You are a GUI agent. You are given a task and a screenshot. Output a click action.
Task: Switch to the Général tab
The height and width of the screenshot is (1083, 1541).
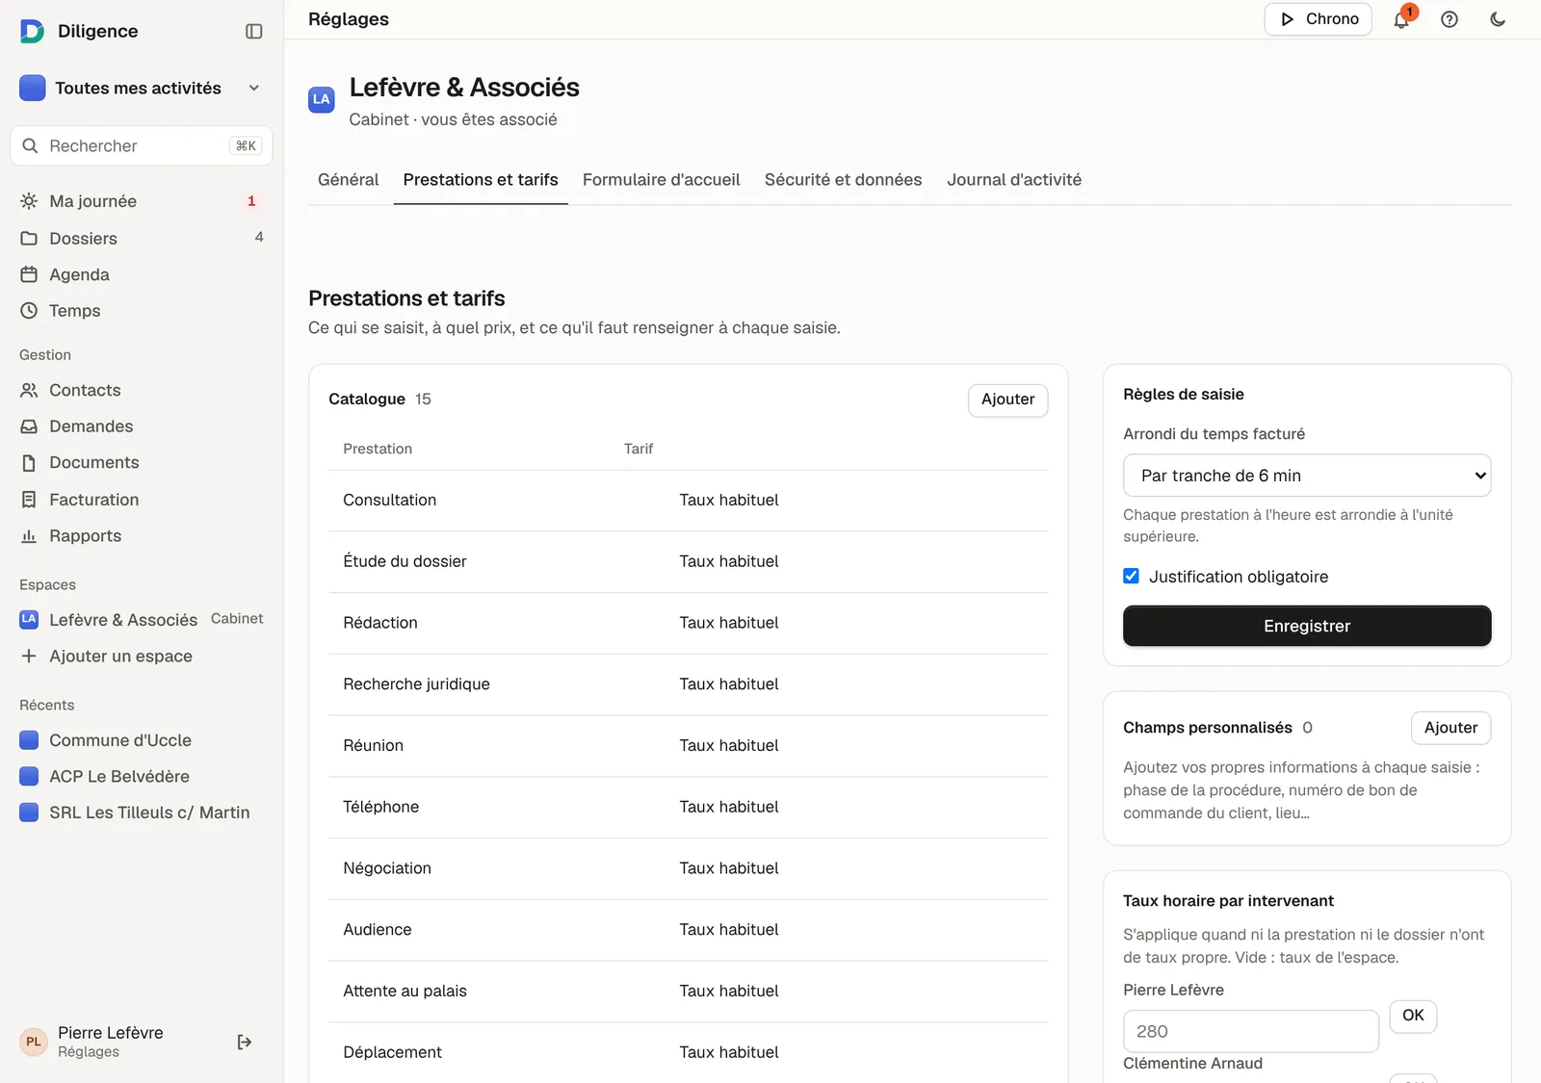[x=349, y=180]
